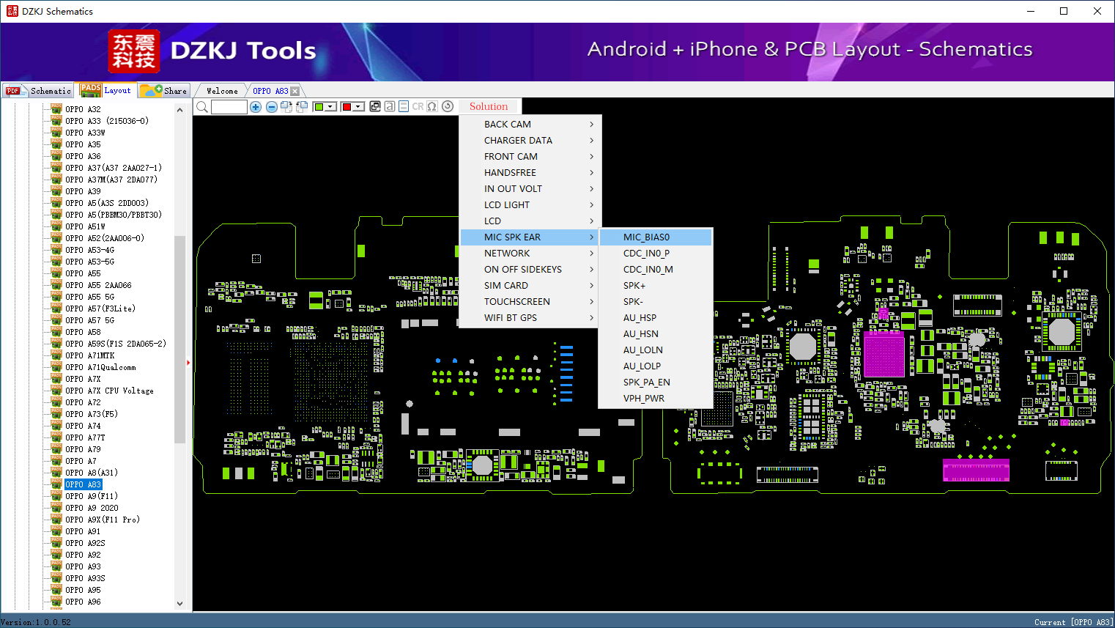Expand the BACK CAM submenu arrow
This screenshot has width=1115, height=628.
(592, 125)
